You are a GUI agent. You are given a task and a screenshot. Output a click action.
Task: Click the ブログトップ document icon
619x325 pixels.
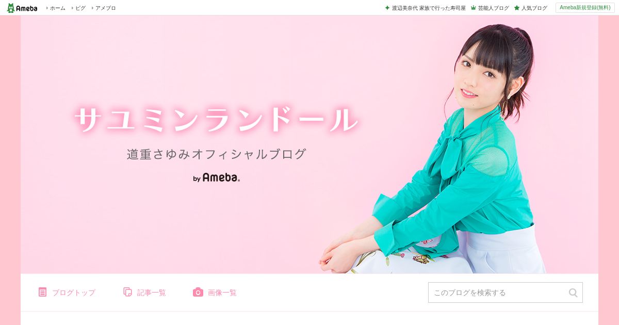pos(42,292)
